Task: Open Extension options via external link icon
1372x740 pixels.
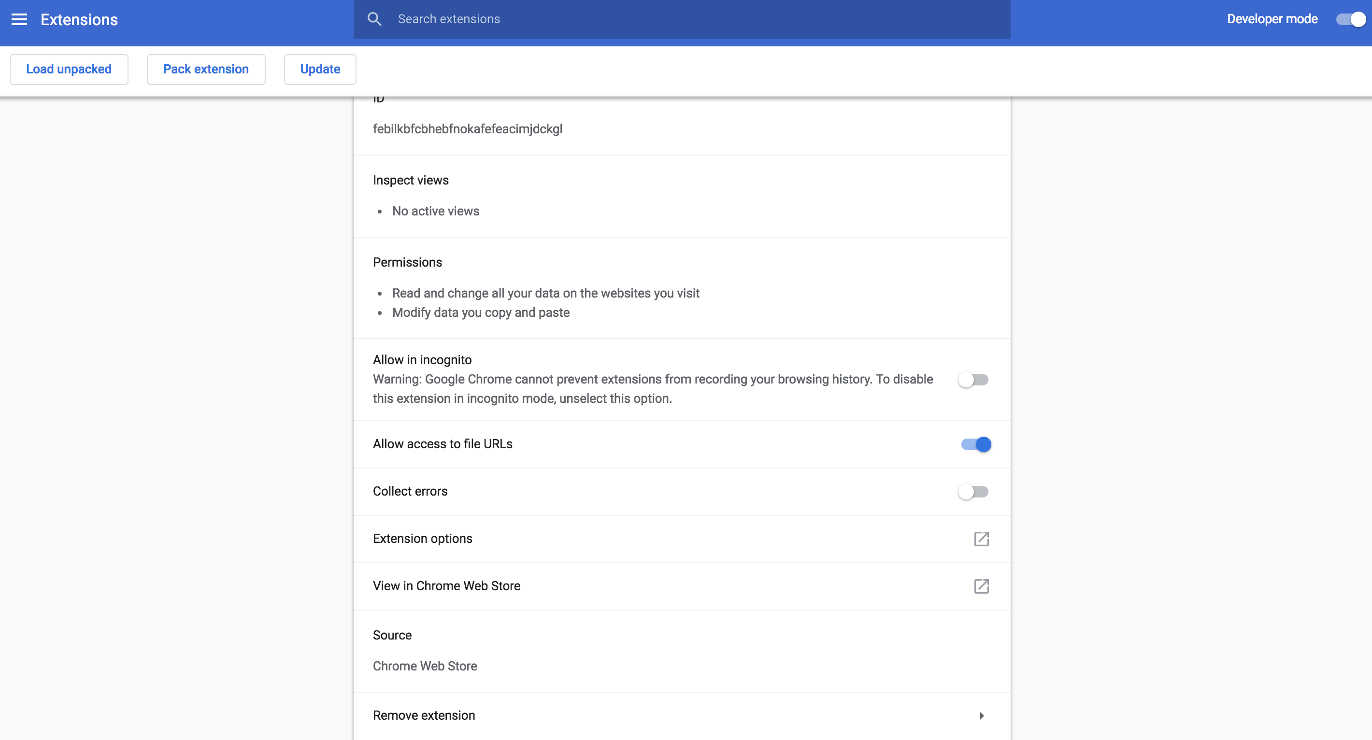Action: 982,539
